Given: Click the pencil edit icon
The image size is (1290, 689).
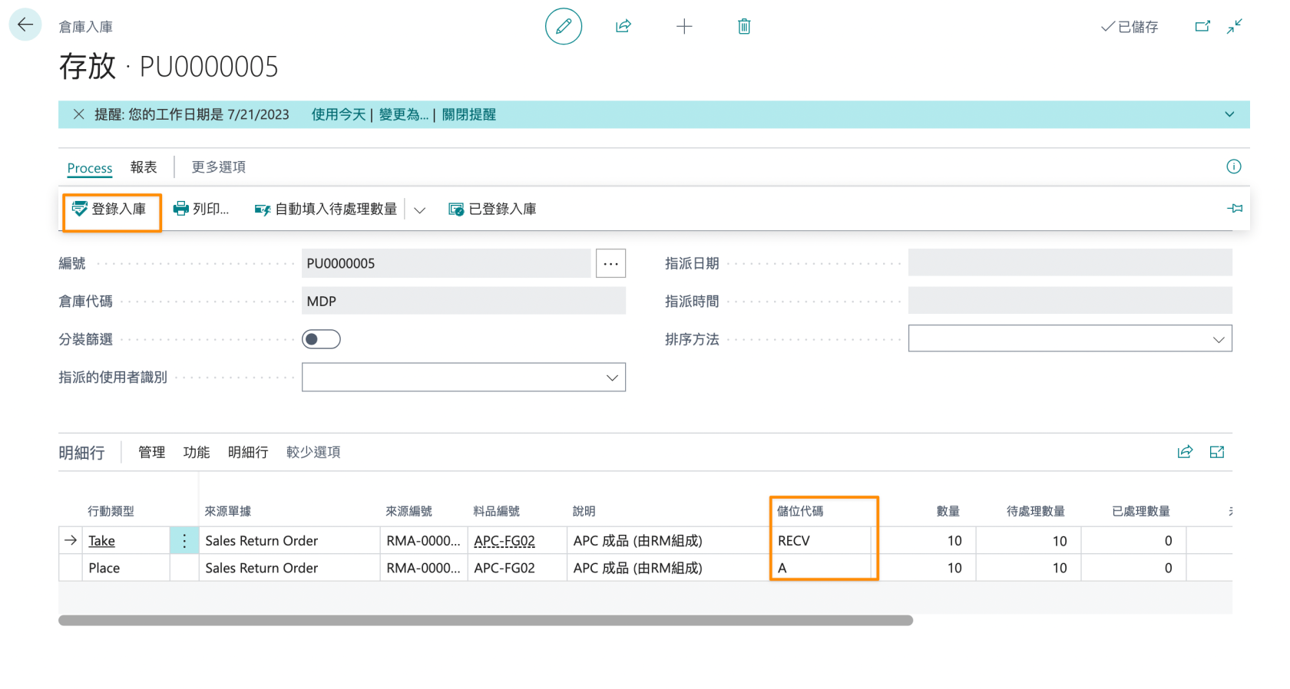Looking at the screenshot, I should tap(564, 26).
